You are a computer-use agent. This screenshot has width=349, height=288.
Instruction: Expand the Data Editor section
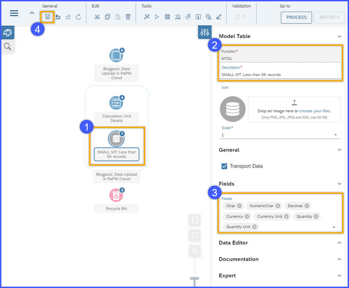[x=339, y=242]
